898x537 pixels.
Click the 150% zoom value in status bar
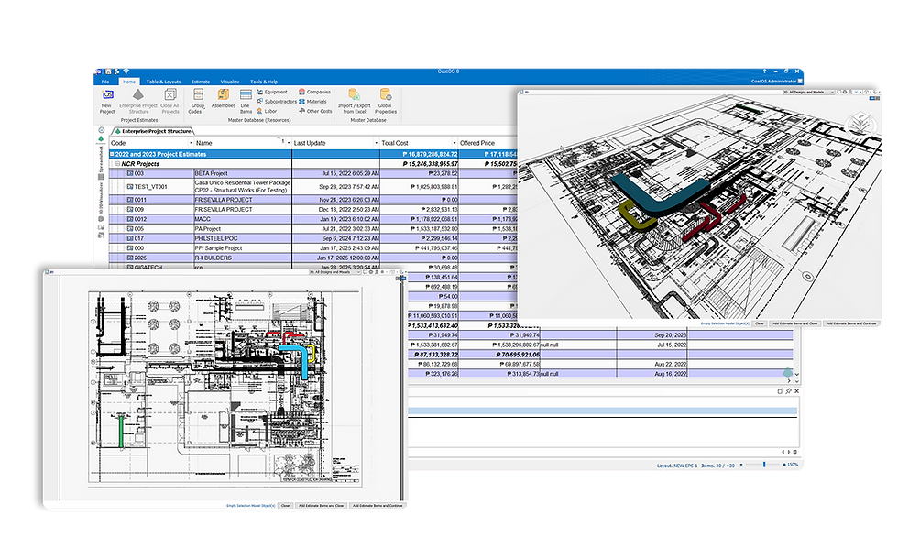click(793, 465)
